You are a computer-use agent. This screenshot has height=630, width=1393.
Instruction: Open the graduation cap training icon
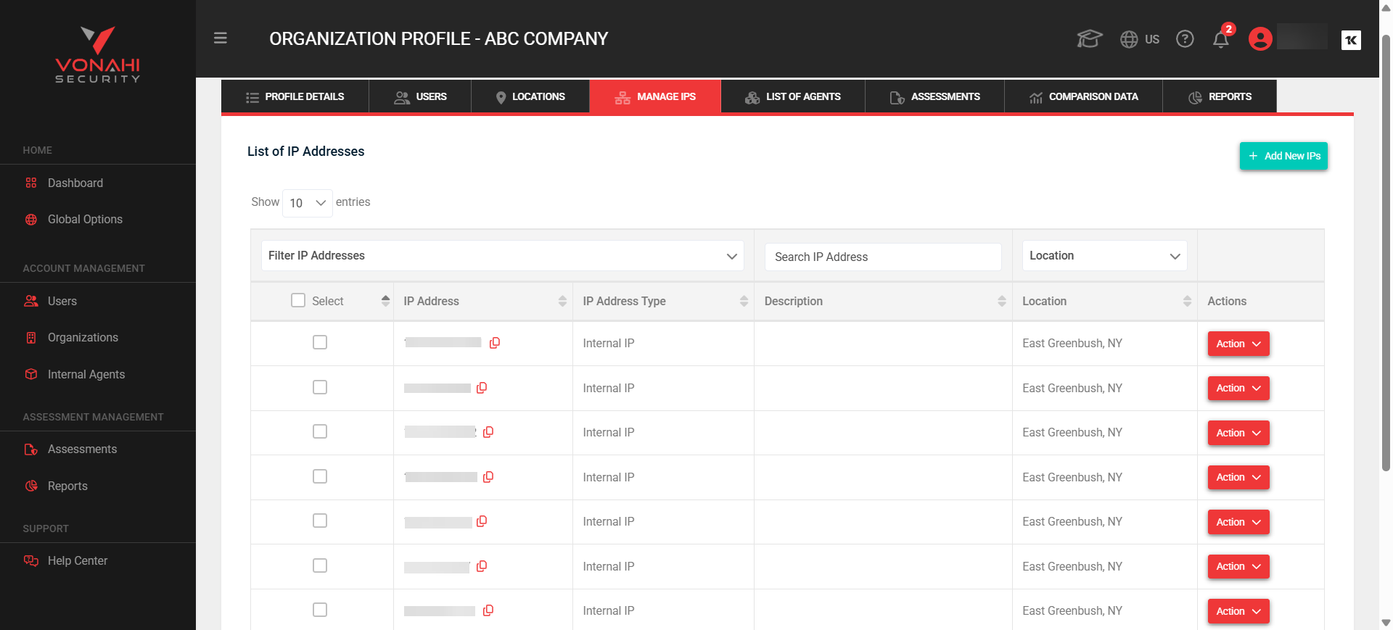pos(1089,38)
